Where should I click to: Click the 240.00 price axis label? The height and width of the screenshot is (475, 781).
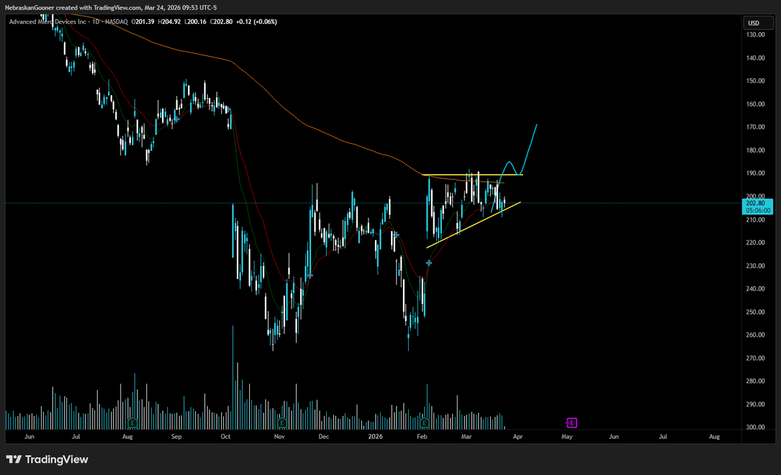(x=756, y=289)
